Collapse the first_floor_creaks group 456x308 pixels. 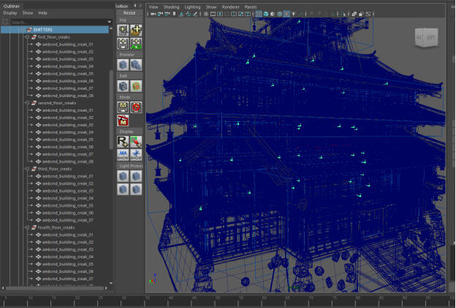point(27,36)
